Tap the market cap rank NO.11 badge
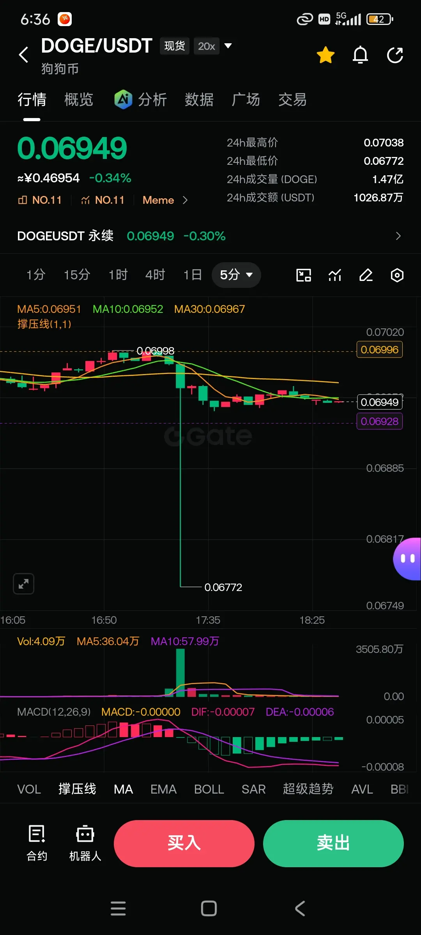Viewport: 421px width, 935px height. 40,200
